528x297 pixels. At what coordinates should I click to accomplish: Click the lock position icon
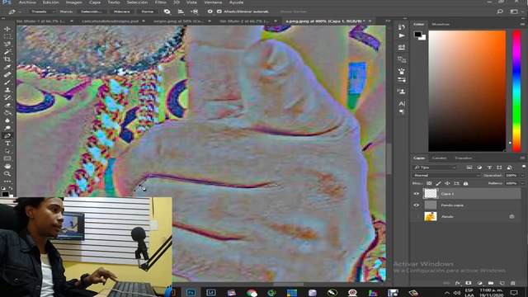[x=447, y=183]
